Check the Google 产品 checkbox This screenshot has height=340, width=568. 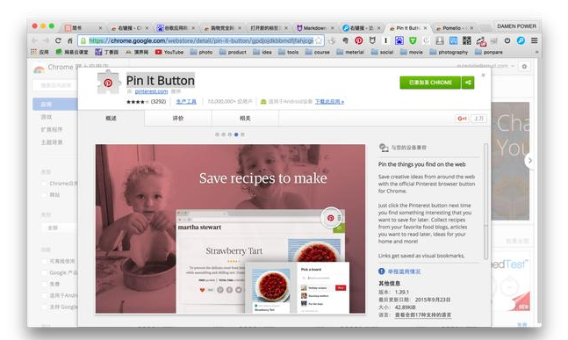(x=44, y=272)
